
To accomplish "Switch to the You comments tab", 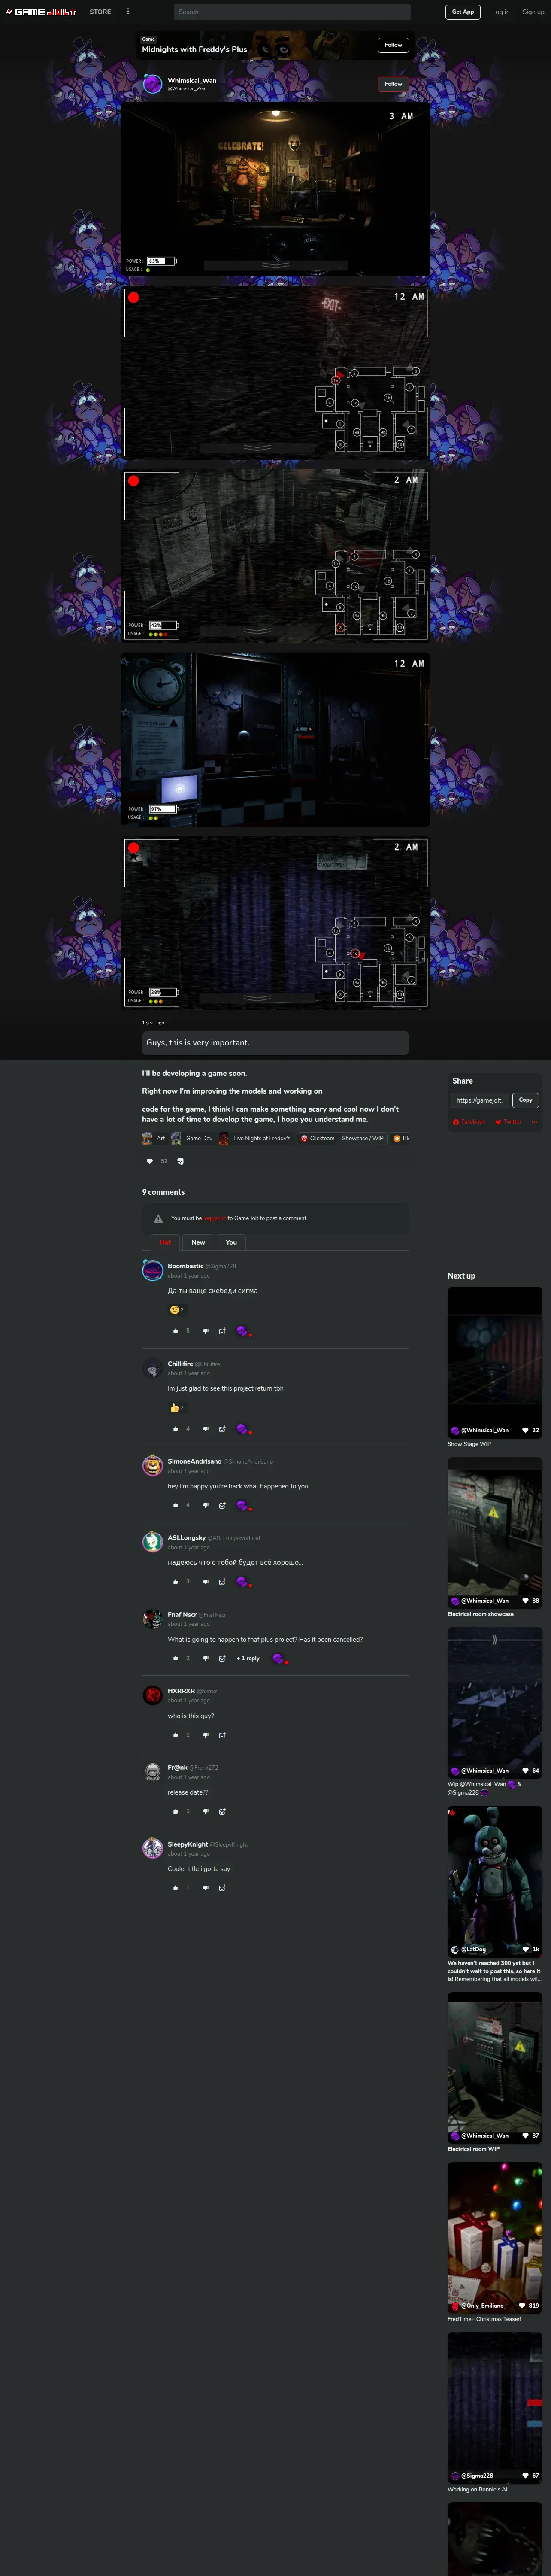I will (x=231, y=1242).
